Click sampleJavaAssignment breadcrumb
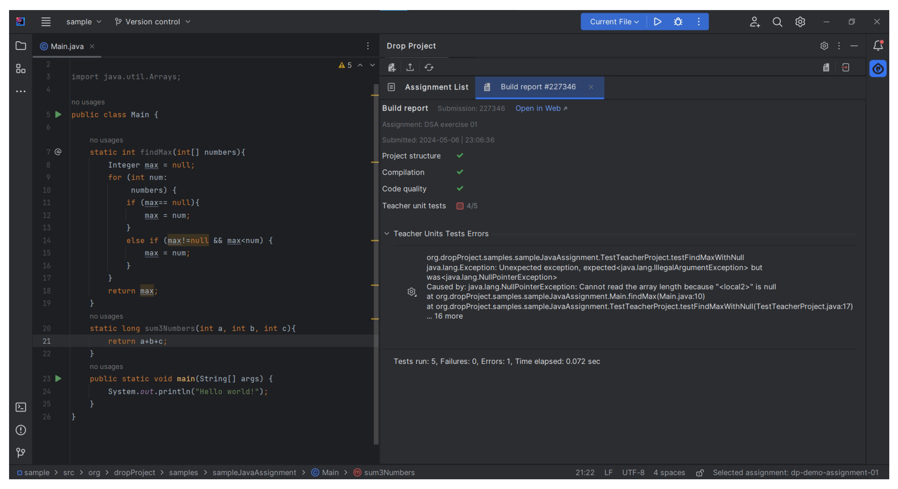Screen dimensions: 898x489 coord(254,472)
